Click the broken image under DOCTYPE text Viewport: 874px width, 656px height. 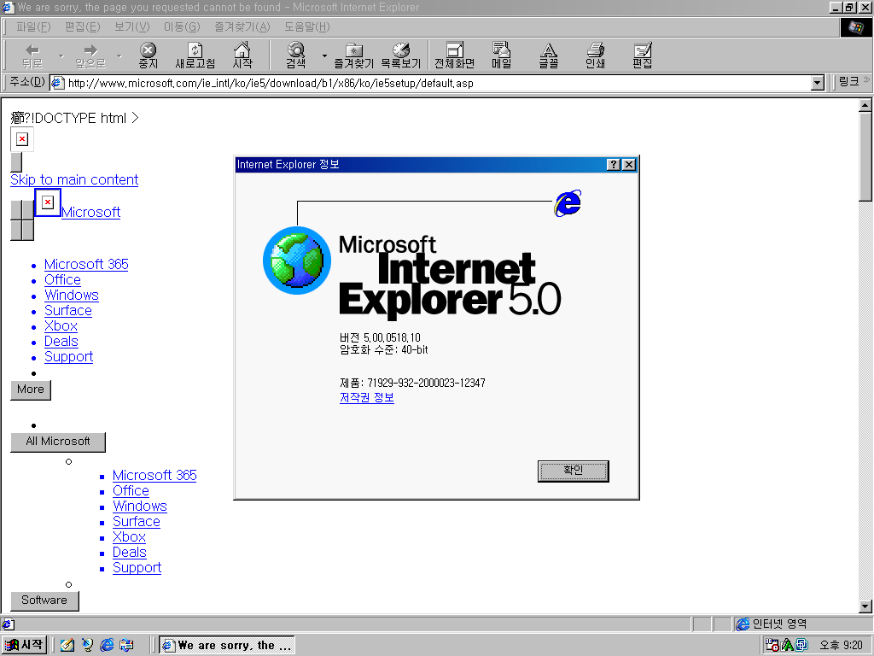[x=22, y=139]
